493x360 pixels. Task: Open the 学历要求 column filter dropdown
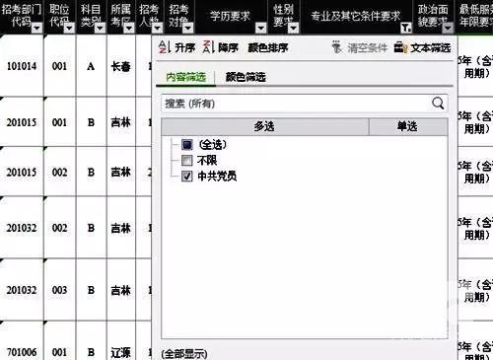pyautogui.click(x=261, y=29)
